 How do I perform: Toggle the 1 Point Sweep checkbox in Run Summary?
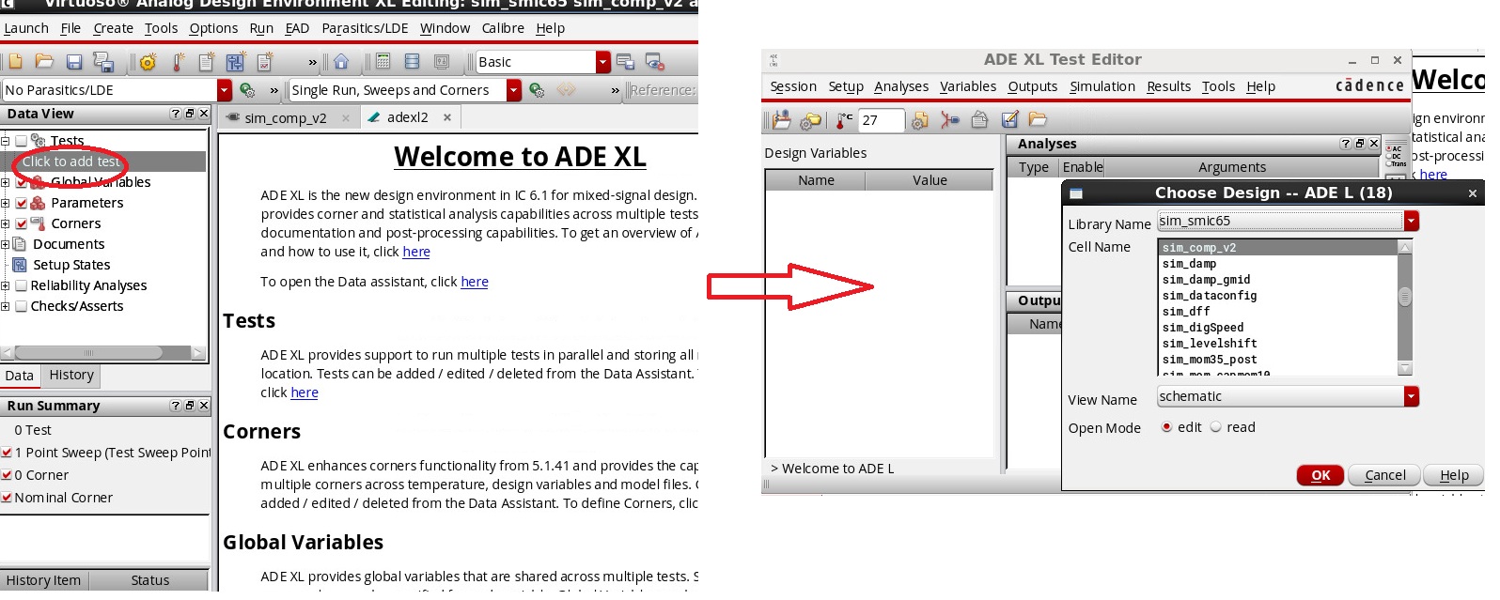(7, 453)
